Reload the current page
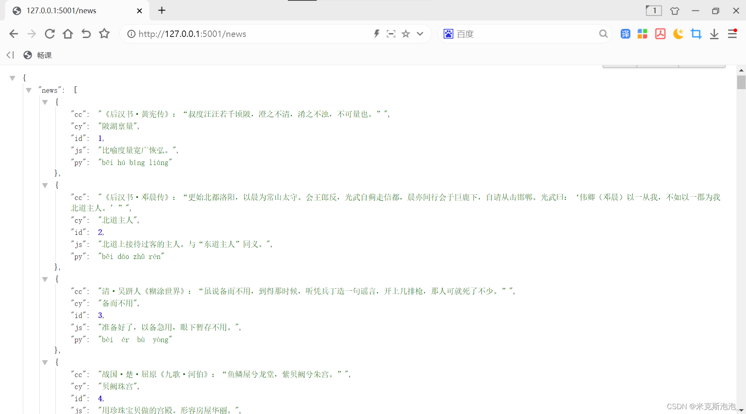Viewport: 746px width, 414px height. pos(49,34)
